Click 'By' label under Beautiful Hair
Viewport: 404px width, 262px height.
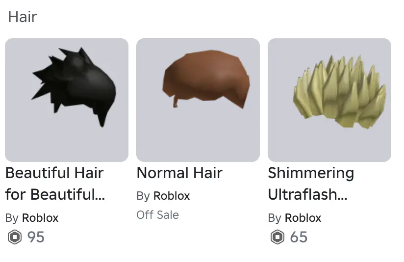(x=12, y=218)
